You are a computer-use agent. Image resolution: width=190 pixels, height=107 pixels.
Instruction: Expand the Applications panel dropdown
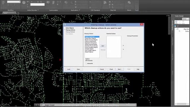pyautogui.click(x=80, y=10)
